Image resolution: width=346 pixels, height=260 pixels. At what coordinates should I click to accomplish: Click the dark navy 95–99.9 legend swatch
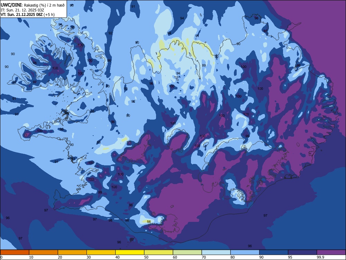[x=302, y=252]
